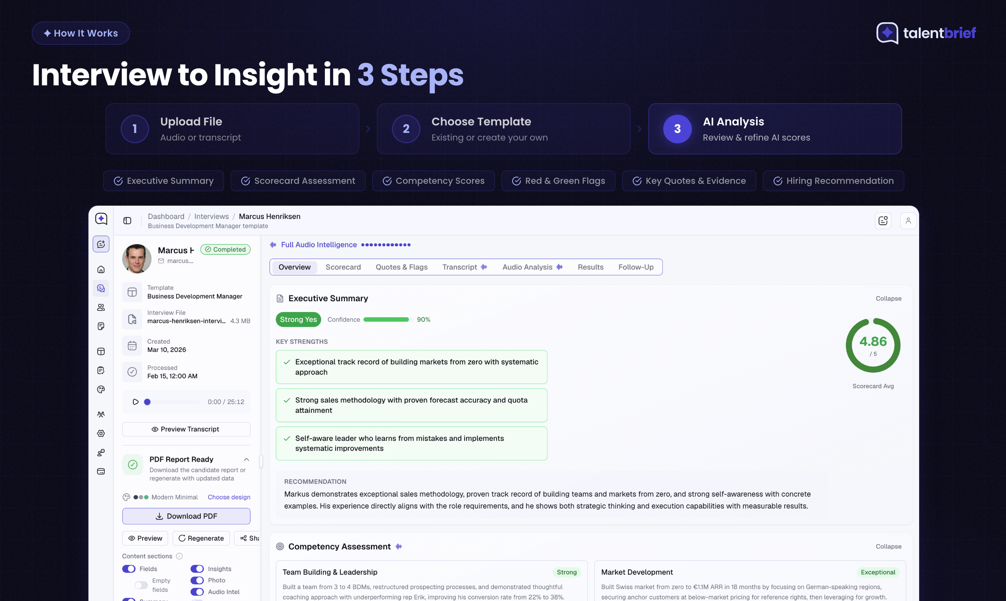Enable the Empty fields toggle

pyautogui.click(x=141, y=585)
